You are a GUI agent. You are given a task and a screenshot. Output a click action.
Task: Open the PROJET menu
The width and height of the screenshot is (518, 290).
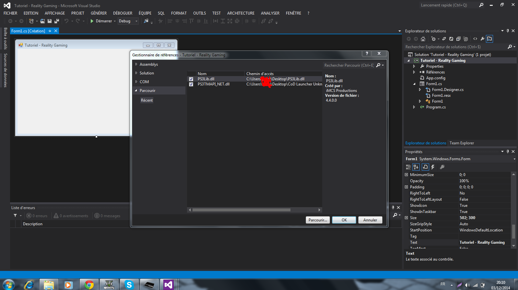pos(78,13)
